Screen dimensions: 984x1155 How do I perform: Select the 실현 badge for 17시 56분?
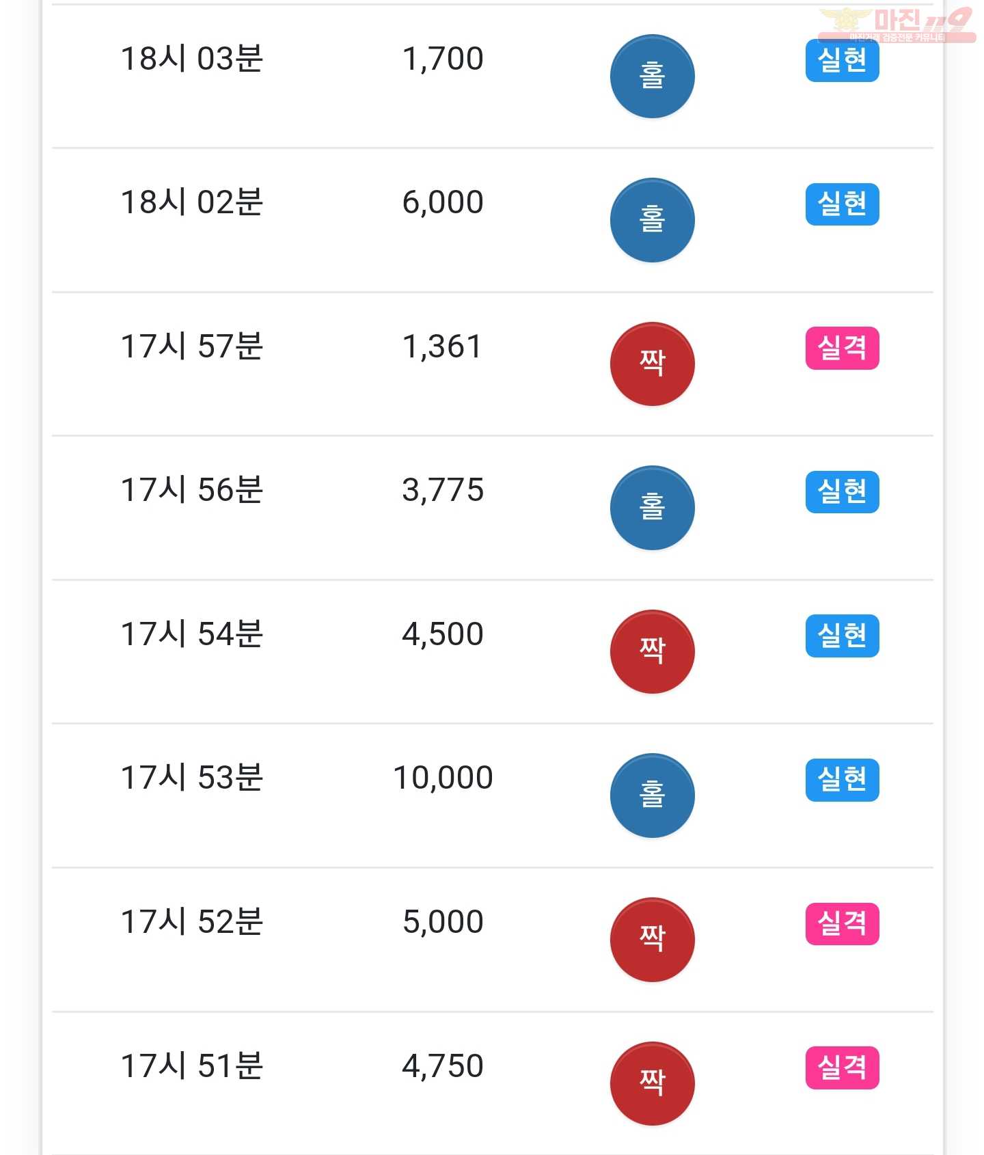842,492
